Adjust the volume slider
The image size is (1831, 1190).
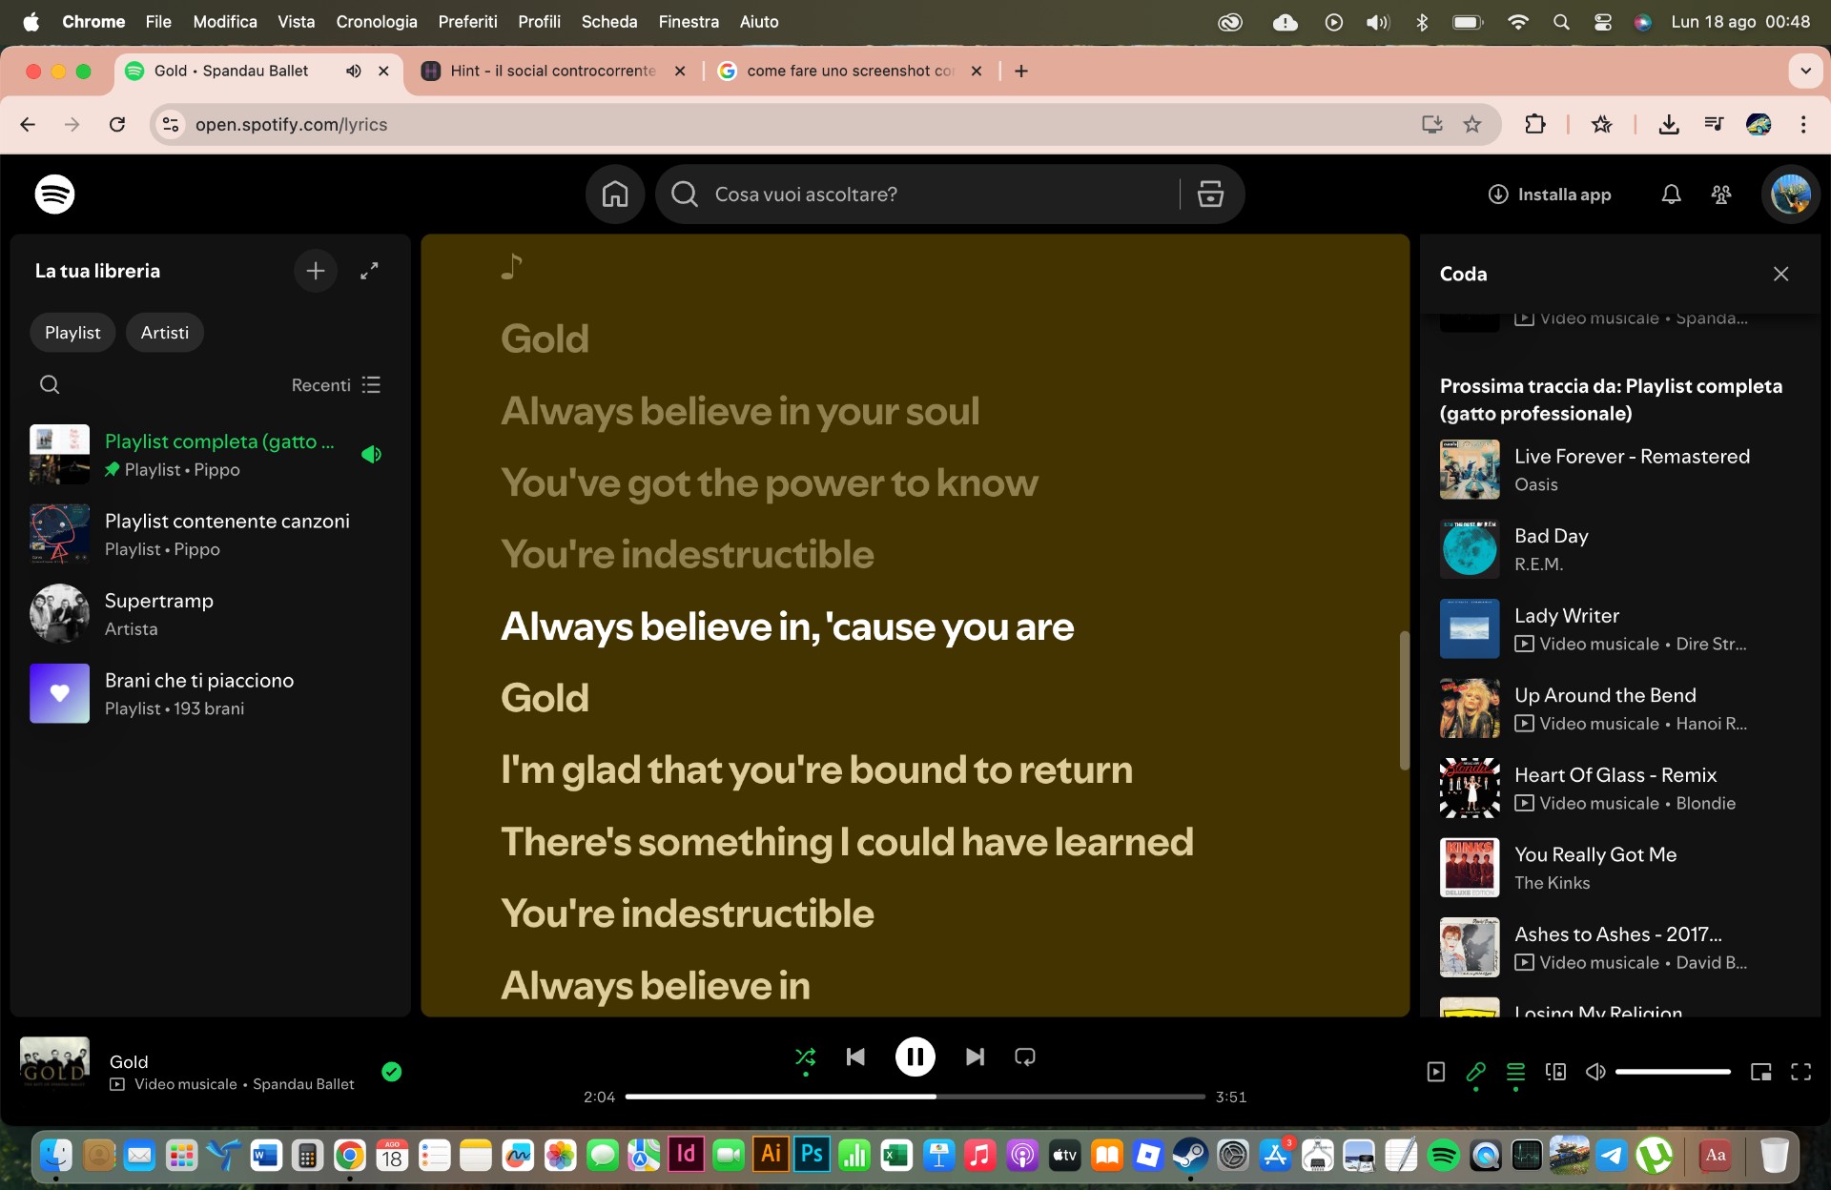click(x=1673, y=1072)
